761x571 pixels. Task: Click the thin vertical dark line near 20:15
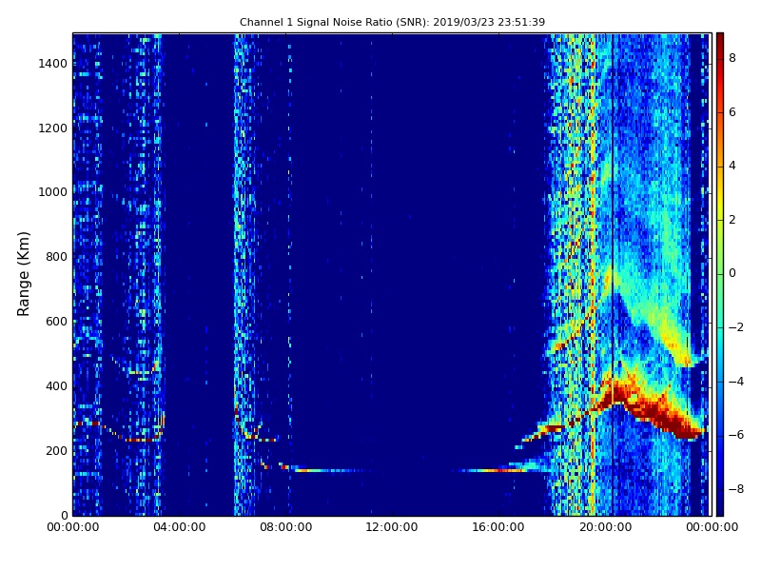[613, 274]
